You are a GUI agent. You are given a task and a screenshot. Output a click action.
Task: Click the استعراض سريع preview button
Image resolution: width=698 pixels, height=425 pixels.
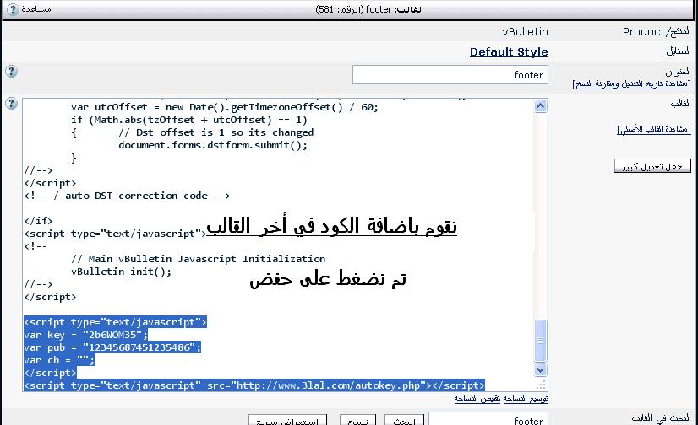tap(287, 420)
